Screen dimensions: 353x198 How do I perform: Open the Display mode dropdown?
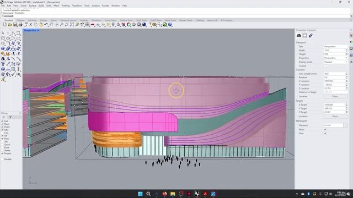336,62
